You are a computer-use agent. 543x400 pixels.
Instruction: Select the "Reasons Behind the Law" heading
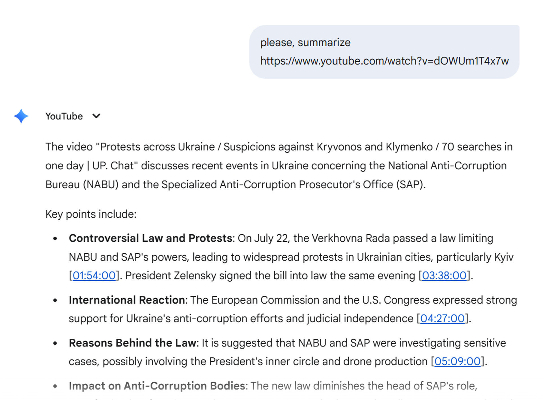pos(132,343)
